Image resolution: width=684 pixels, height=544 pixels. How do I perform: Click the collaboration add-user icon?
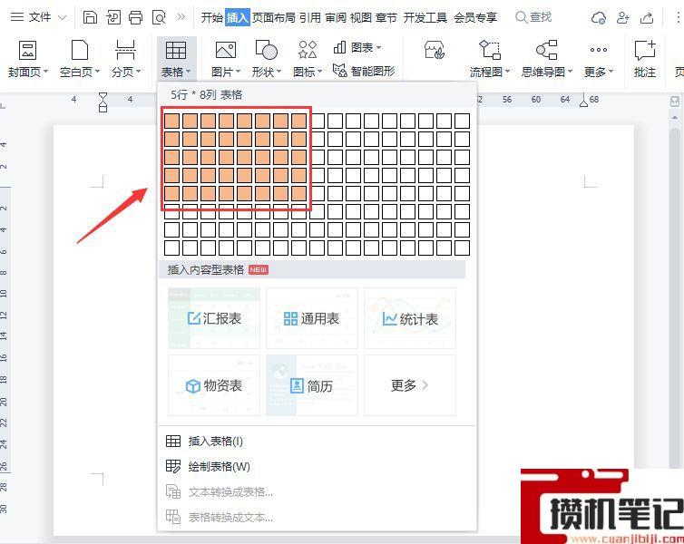pos(622,18)
